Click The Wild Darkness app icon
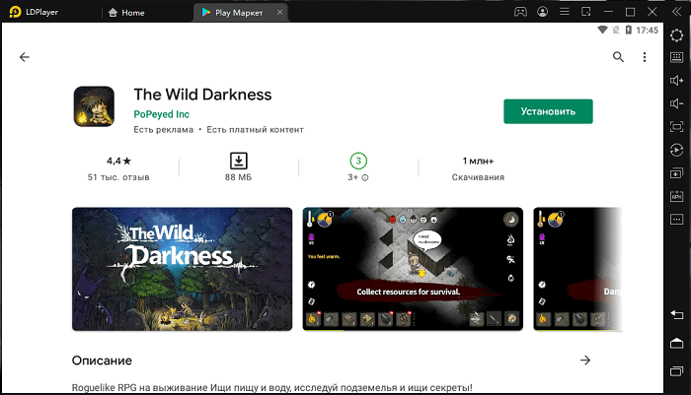Image resolution: width=691 pixels, height=395 pixels. tap(94, 106)
